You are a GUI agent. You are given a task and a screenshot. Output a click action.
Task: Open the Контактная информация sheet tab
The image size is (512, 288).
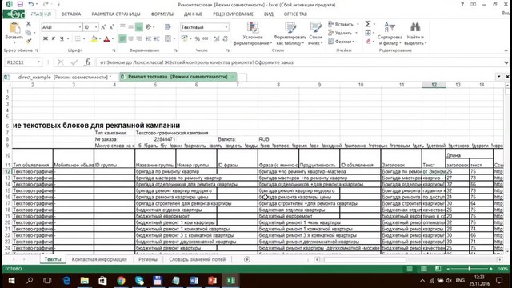click(99, 259)
